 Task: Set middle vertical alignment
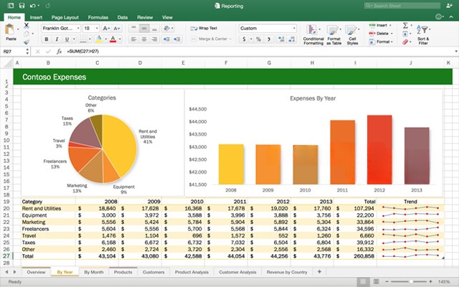pyautogui.click(x=144, y=29)
